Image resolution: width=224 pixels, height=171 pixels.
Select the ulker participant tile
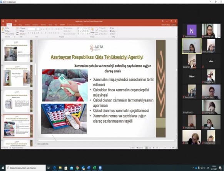[x=211, y=61]
